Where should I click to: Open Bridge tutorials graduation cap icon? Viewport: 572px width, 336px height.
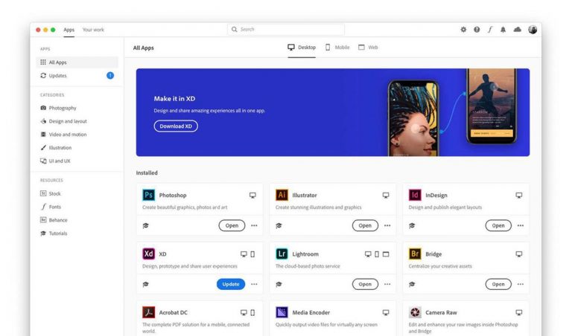pyautogui.click(x=412, y=284)
